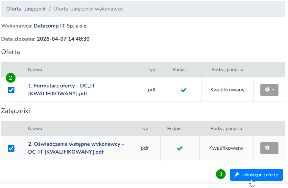Click Kwalifikowany cell in Formularz oferty row
Viewport: 288px width, 188px height.
click(228, 90)
